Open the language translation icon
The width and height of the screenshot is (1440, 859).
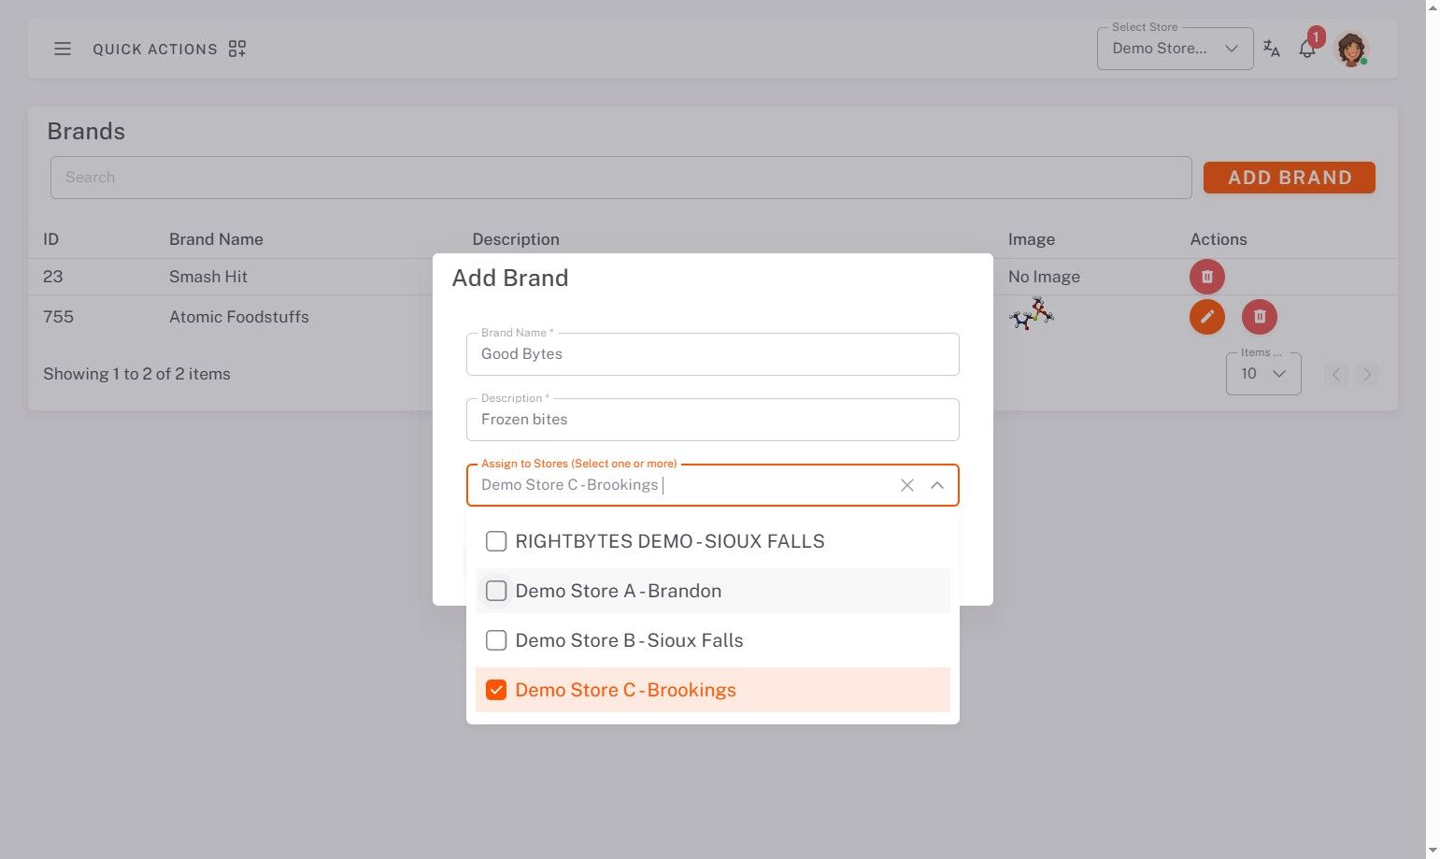tap(1271, 49)
